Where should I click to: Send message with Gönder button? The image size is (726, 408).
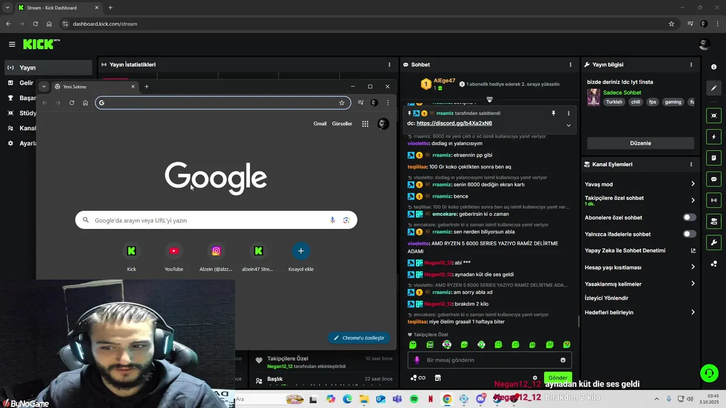click(x=558, y=377)
